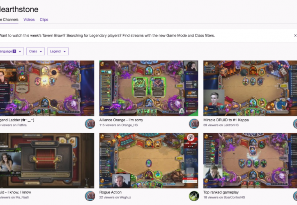Open Pathra's round channel avatar icon
Image resolution: width=297 pixels, height=205 pixels.
pyautogui.click(x=90, y=124)
